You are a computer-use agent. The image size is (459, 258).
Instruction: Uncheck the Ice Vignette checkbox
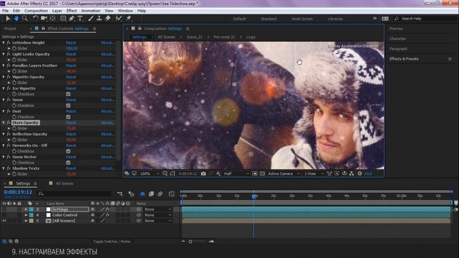[68, 94]
